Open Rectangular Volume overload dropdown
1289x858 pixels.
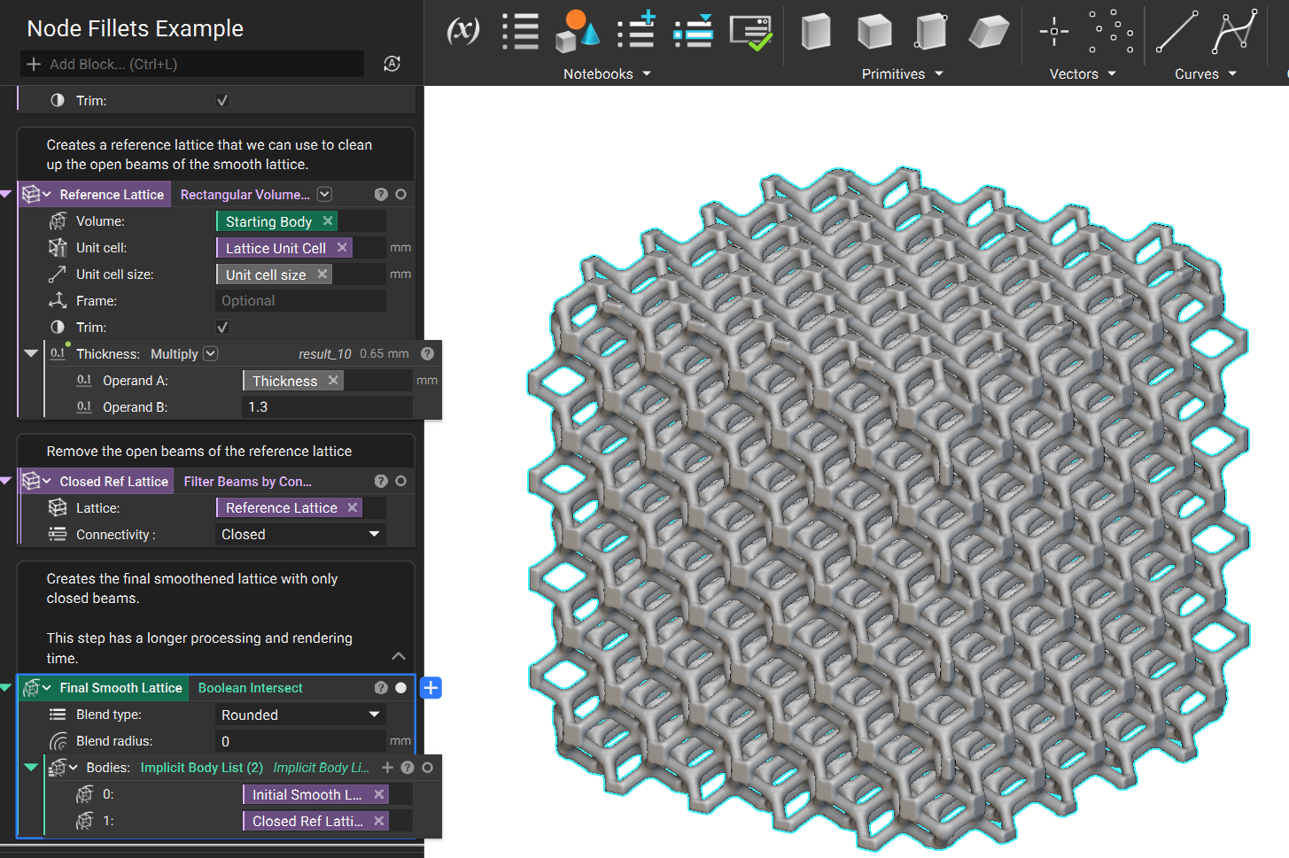tap(324, 195)
